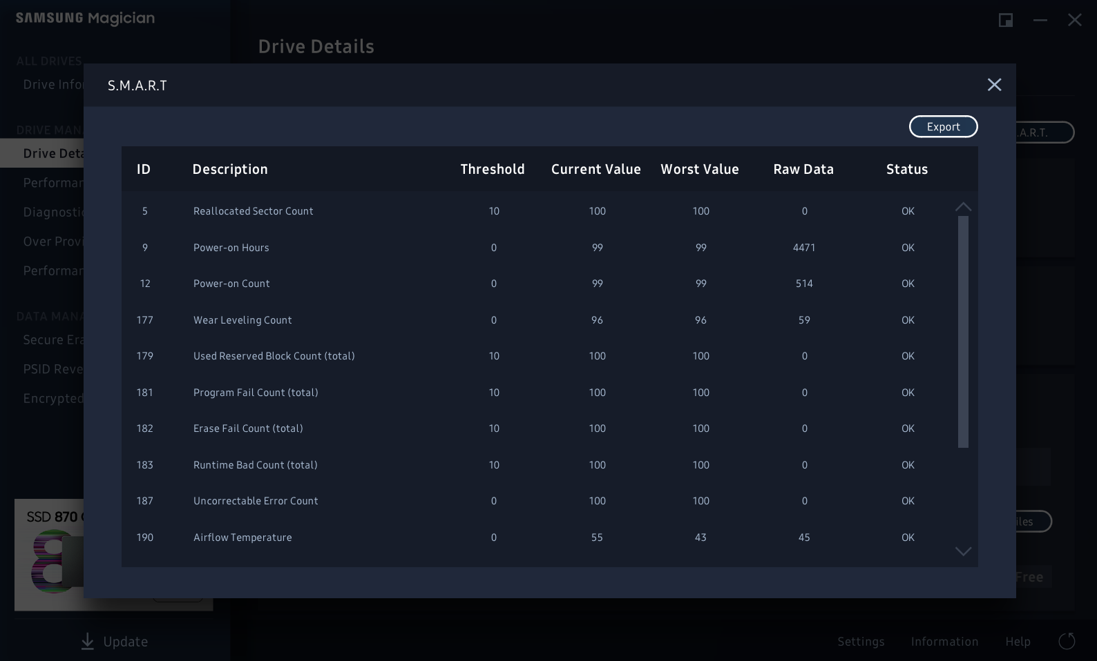The image size is (1097, 661).
Task: Click the Current Value column header
Action: pyautogui.click(x=596, y=169)
